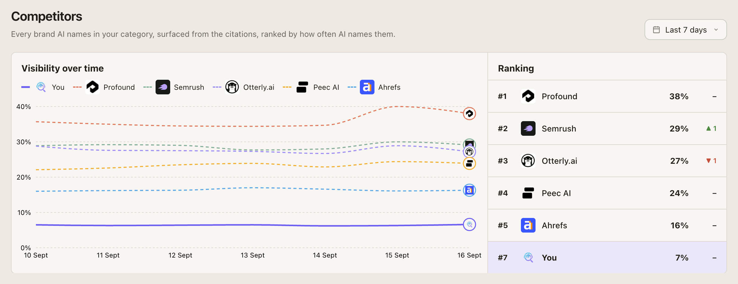This screenshot has height=284, width=738.
Task: Click the 13 Sept axis label
Action: click(253, 255)
